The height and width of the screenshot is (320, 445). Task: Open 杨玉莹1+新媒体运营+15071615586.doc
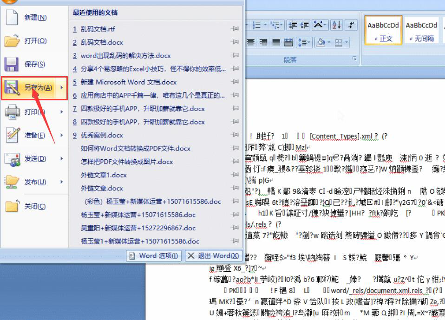click(140, 242)
